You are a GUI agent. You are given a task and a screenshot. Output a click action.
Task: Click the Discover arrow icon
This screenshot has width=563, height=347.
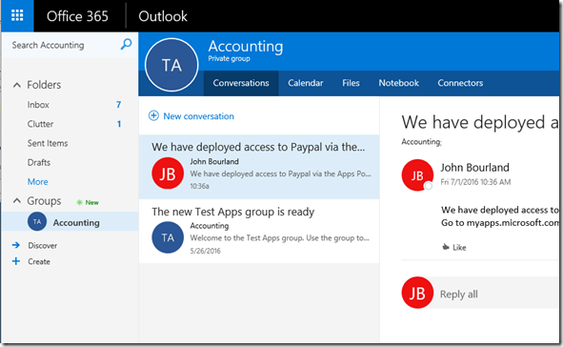16,245
